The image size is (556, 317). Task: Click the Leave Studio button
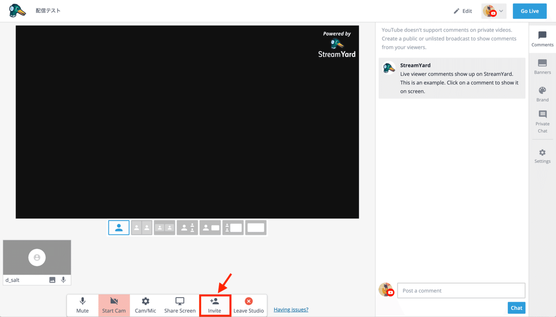249,305
